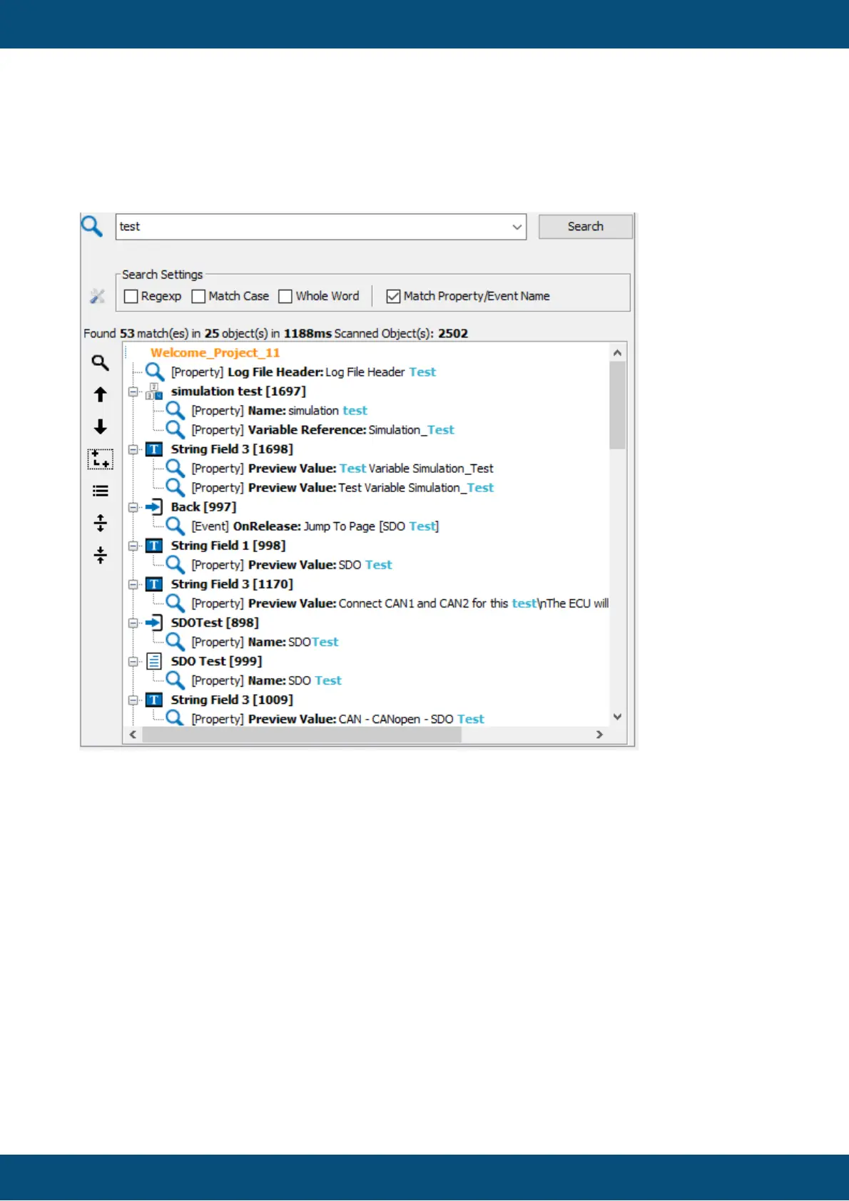
Task: Click the page icon of SDO Test [999]
Action: point(154,661)
